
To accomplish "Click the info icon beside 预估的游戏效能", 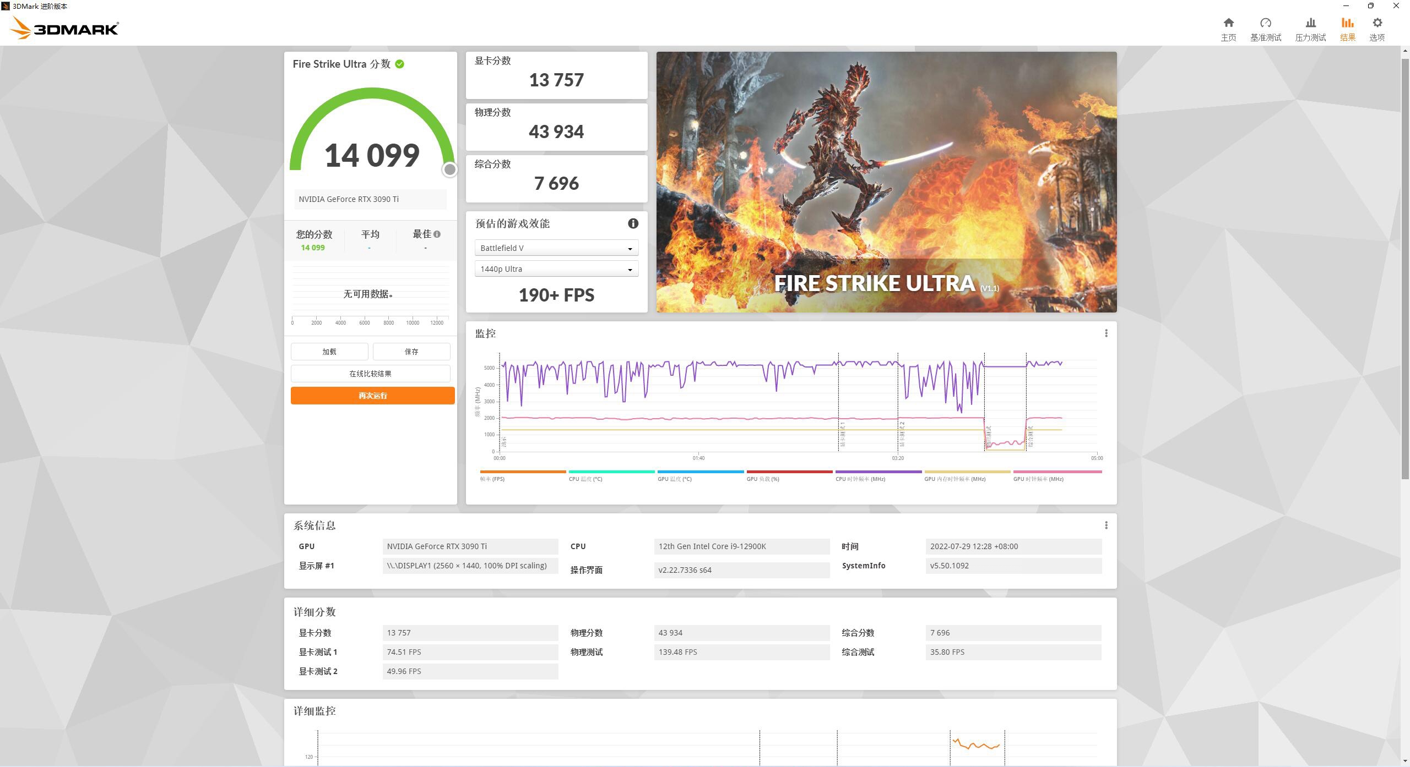I will tap(632, 223).
